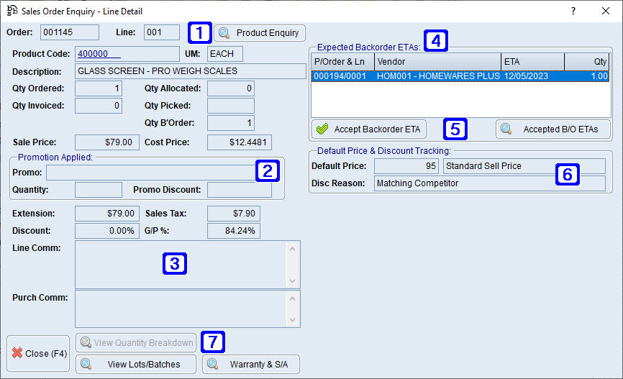Click the P/Order & Ln column header
The height and width of the screenshot is (379, 623).
(343, 62)
